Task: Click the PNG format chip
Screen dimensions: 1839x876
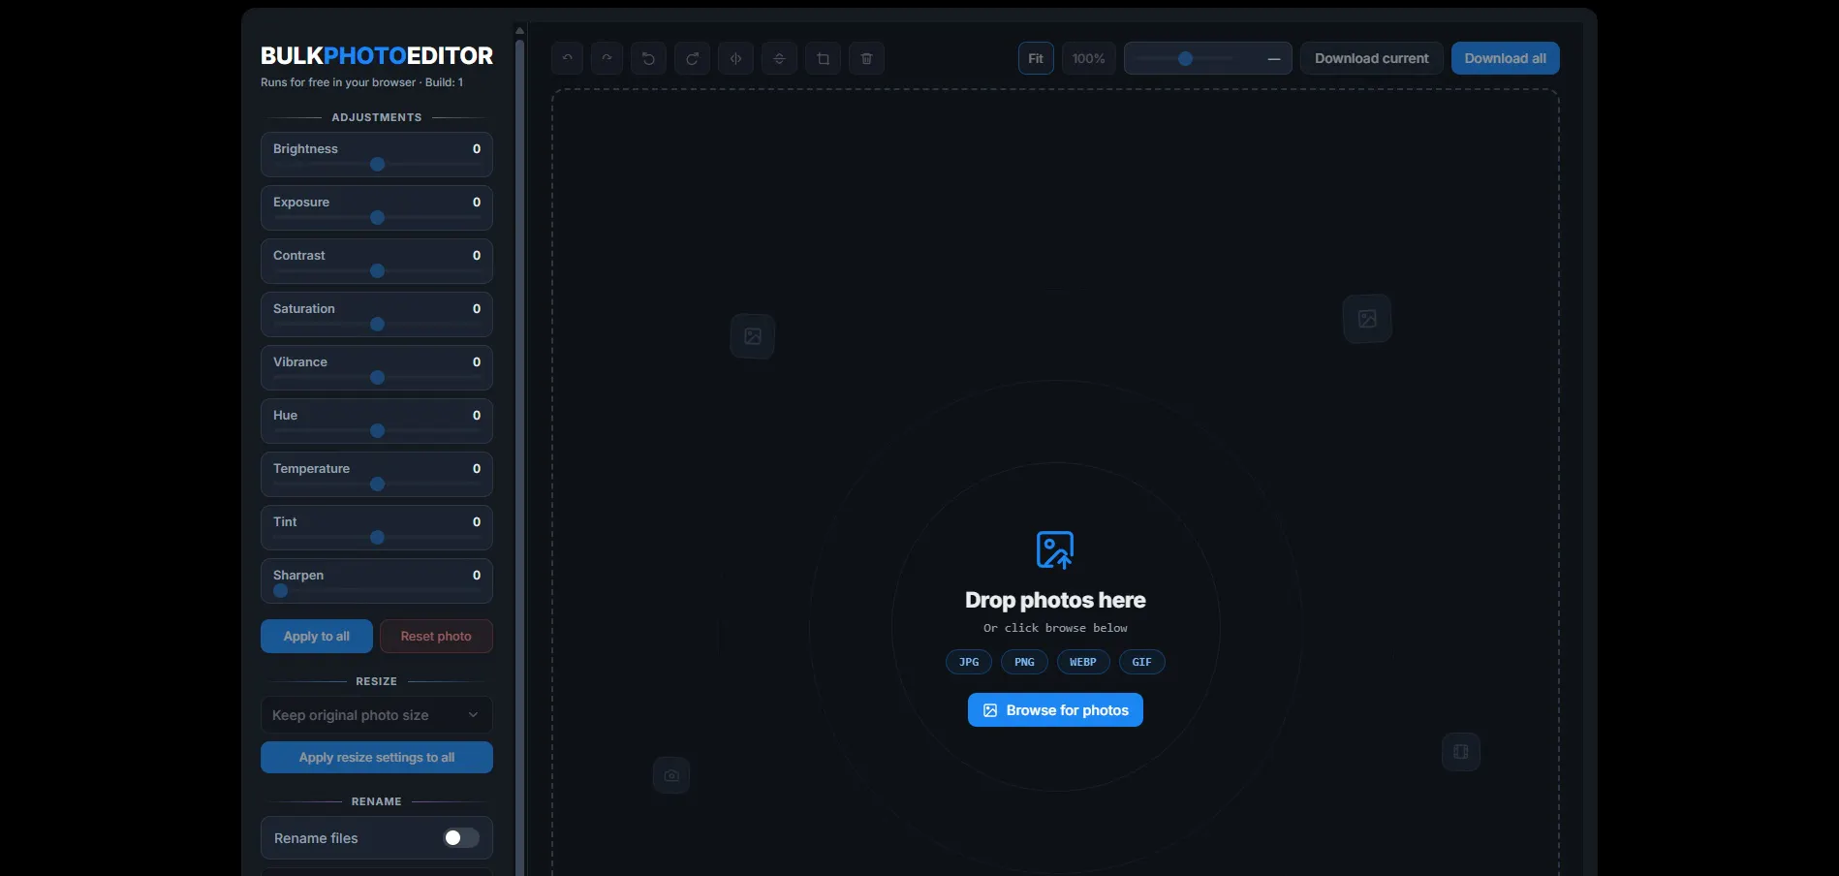Action: (1024, 662)
